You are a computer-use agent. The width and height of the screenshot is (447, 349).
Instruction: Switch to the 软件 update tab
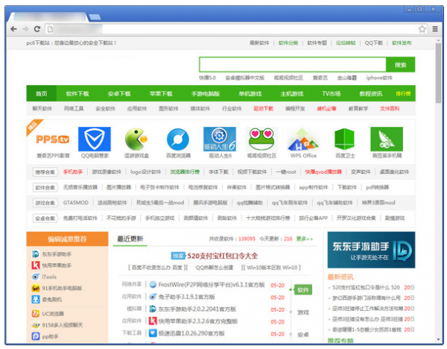pyautogui.click(x=303, y=290)
